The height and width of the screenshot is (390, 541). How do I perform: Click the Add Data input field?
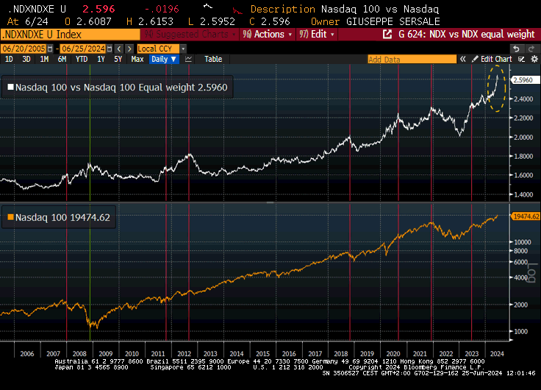pyautogui.click(x=412, y=59)
